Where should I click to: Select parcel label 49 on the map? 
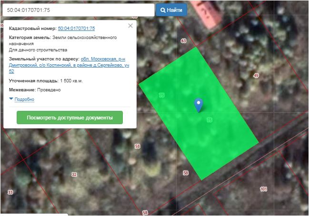[256, 76]
